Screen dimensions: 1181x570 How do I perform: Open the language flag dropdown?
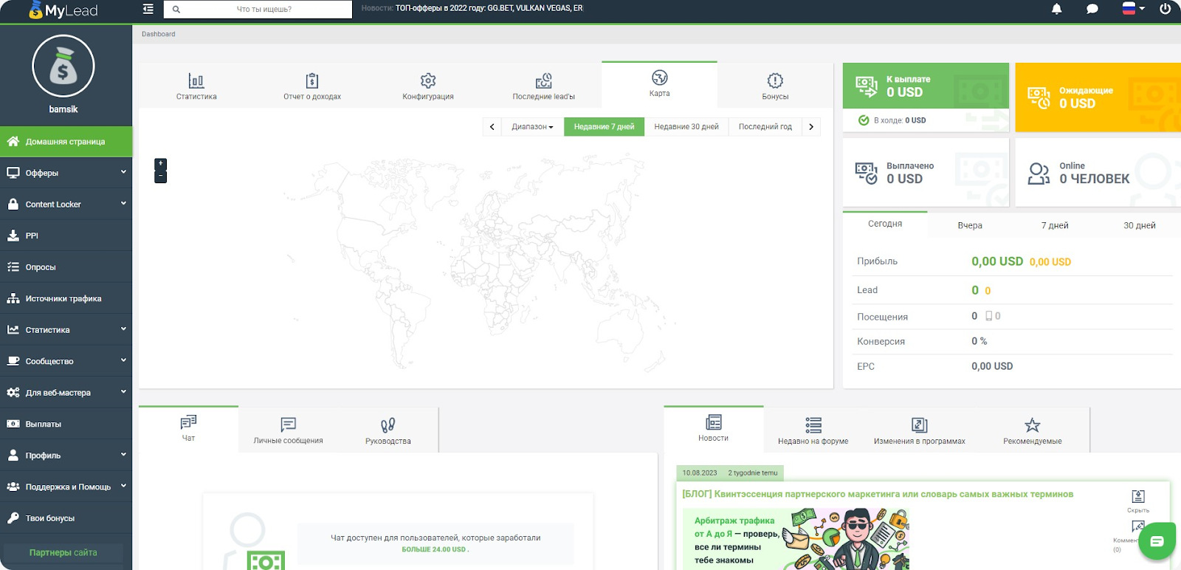[x=1133, y=9]
